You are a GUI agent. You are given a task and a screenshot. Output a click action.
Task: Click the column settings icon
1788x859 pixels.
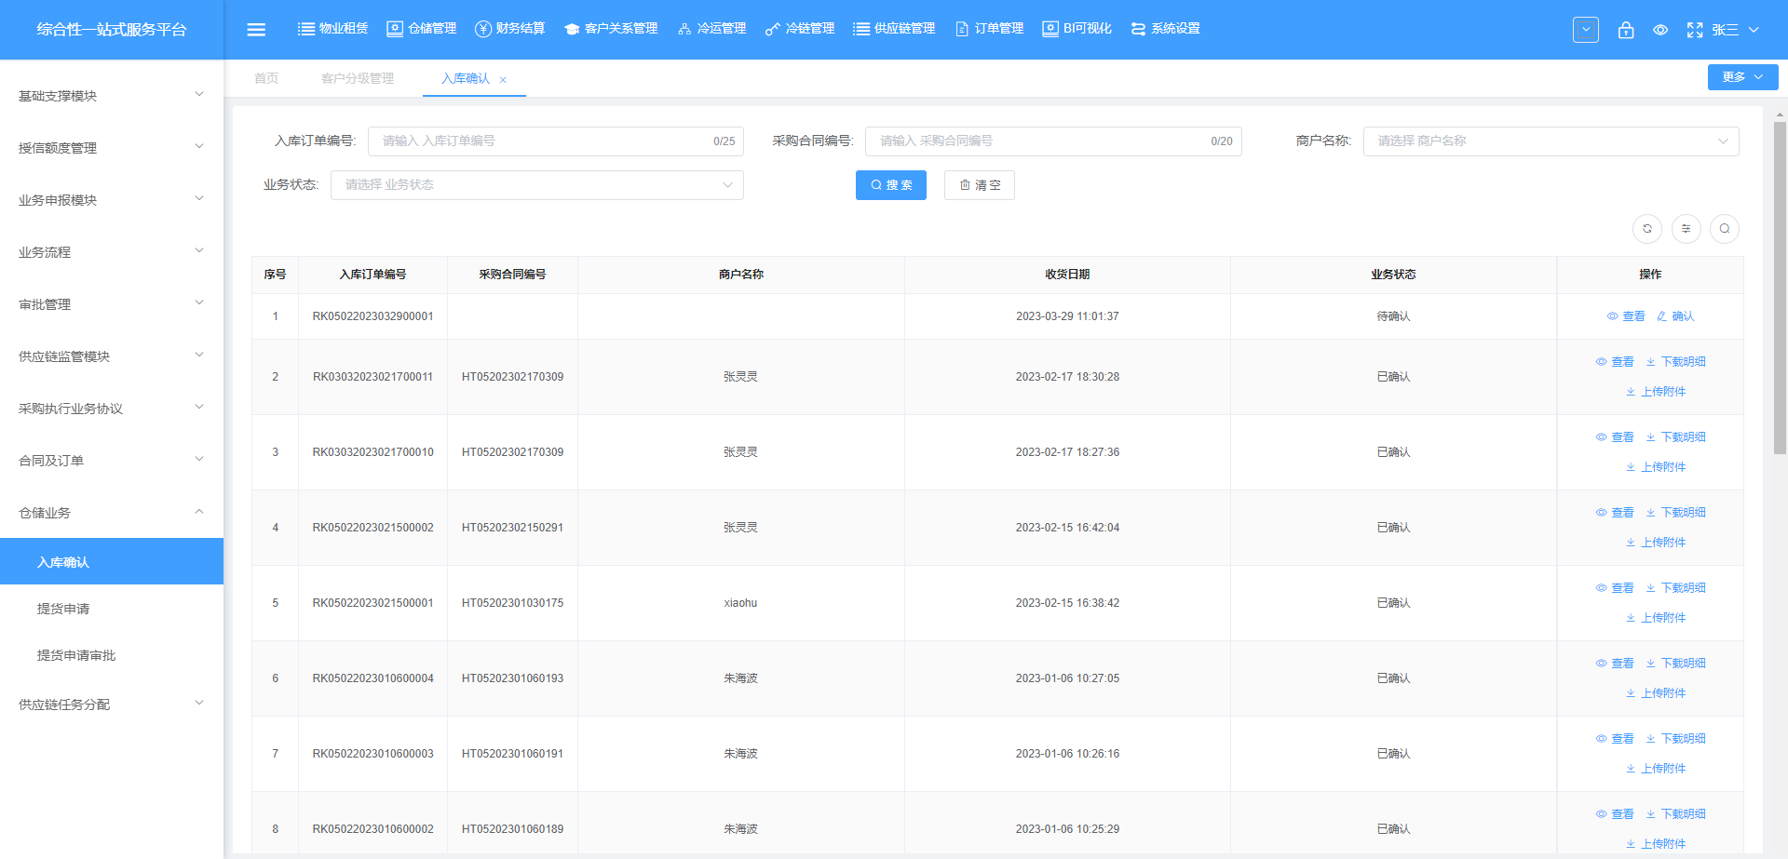[x=1686, y=229]
